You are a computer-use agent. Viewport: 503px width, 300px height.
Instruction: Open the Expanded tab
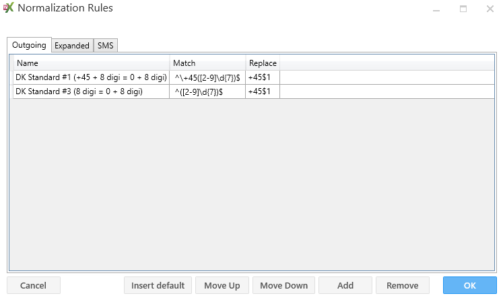click(x=72, y=46)
